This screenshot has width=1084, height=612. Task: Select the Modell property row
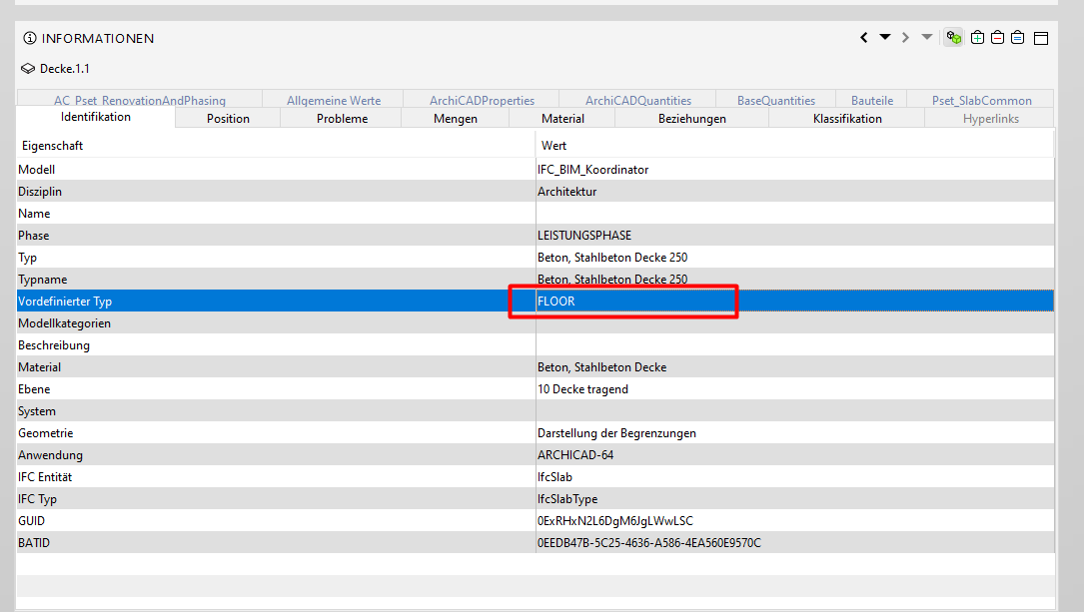[536, 170]
